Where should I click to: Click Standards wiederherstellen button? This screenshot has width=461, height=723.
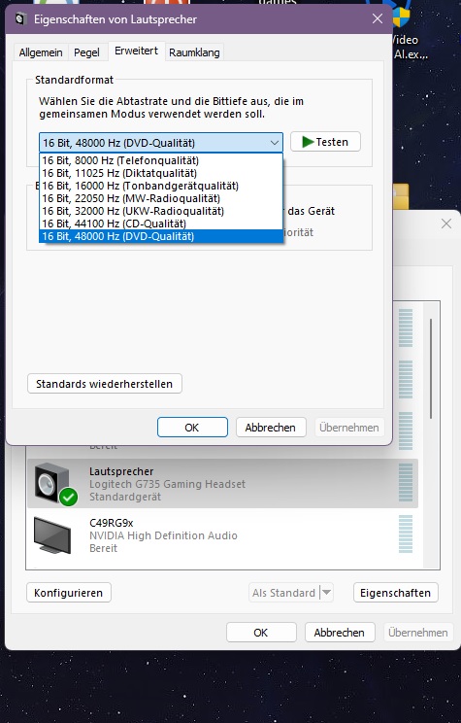point(105,384)
